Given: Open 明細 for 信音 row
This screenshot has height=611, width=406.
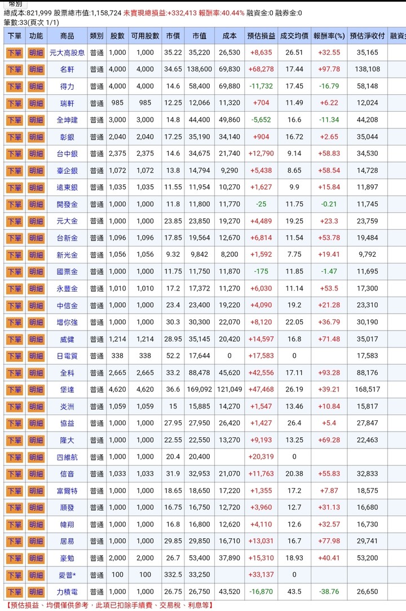Looking at the screenshot, I should (x=36, y=474).
